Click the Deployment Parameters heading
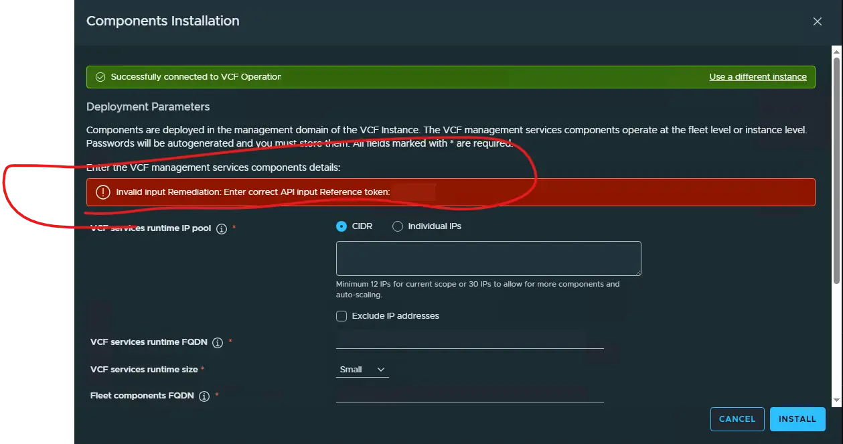843x444 pixels. 148,107
